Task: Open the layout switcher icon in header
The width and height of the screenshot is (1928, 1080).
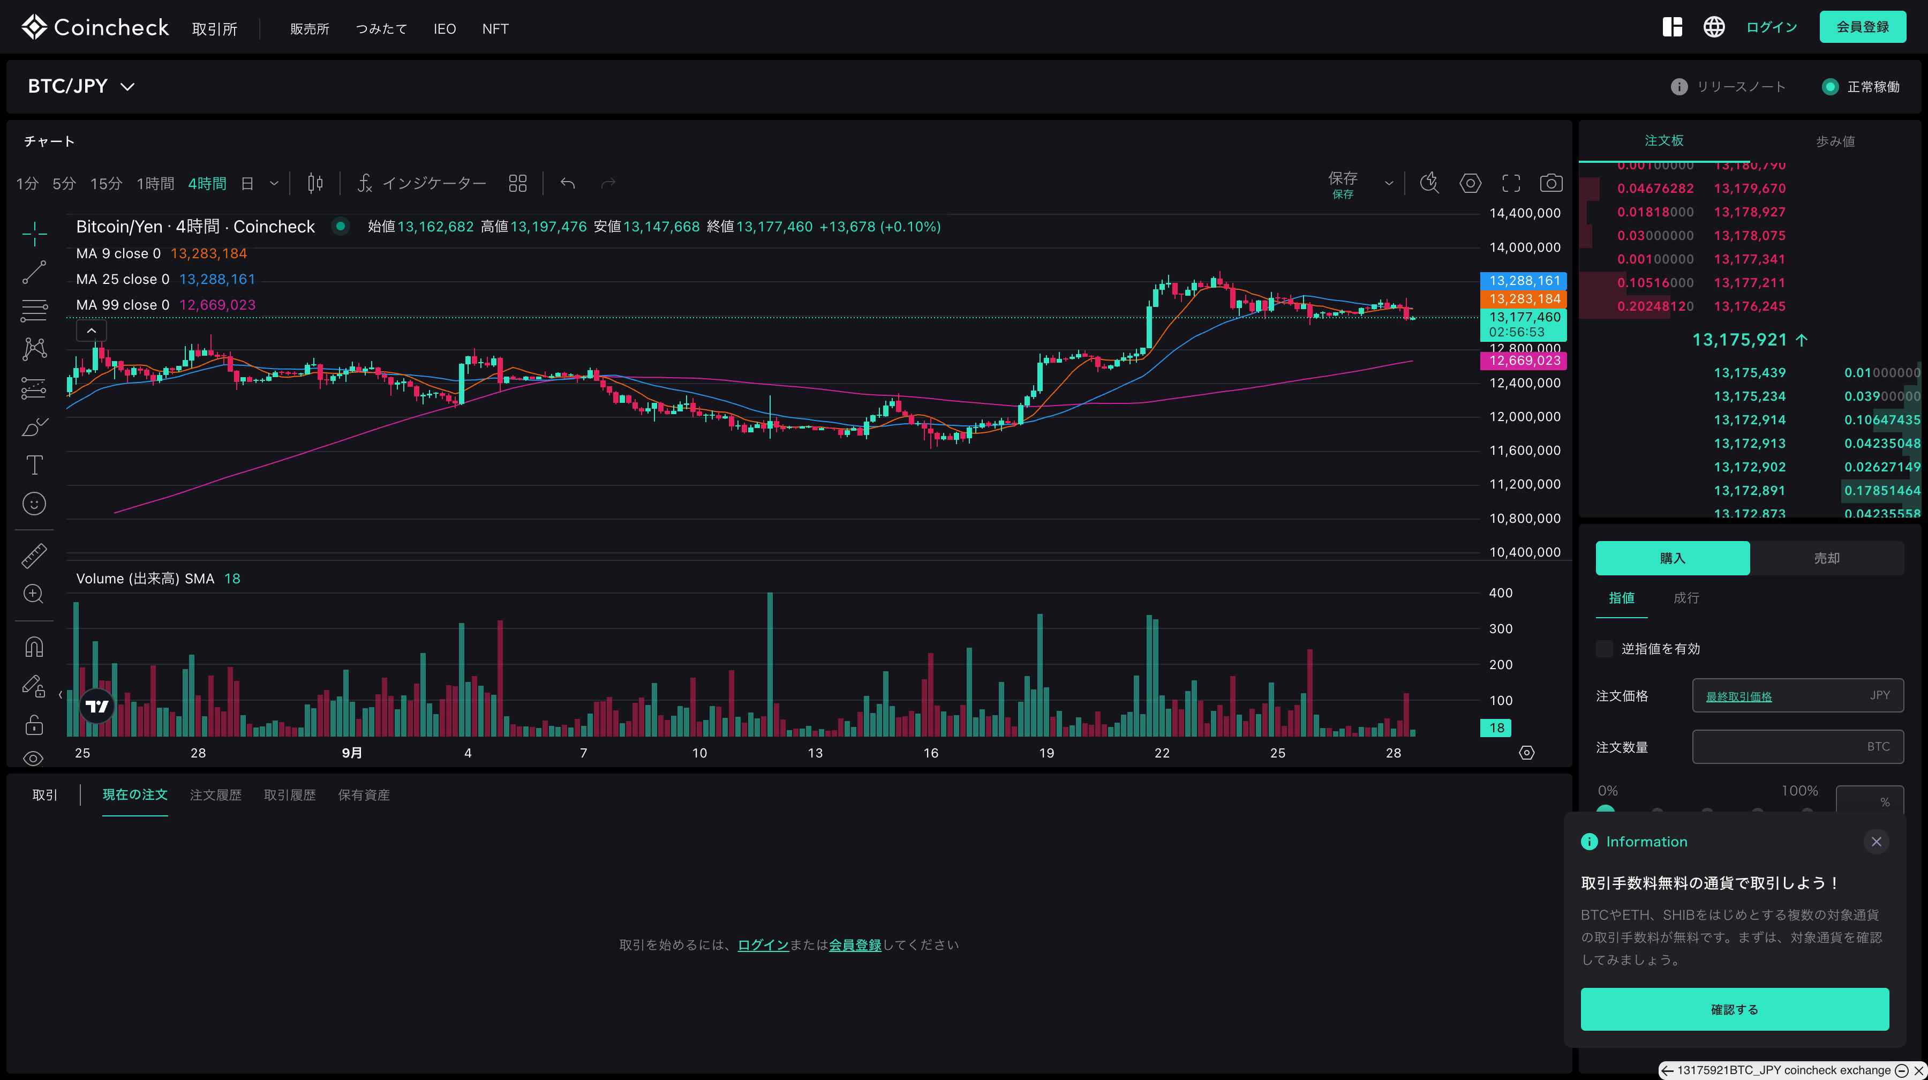Action: point(1672,27)
